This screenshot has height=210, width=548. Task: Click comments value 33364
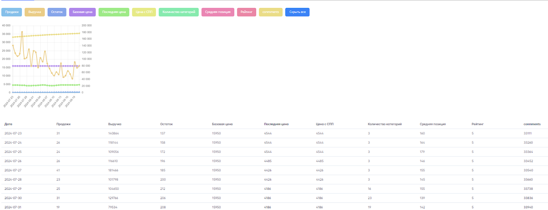pyautogui.click(x=528, y=152)
